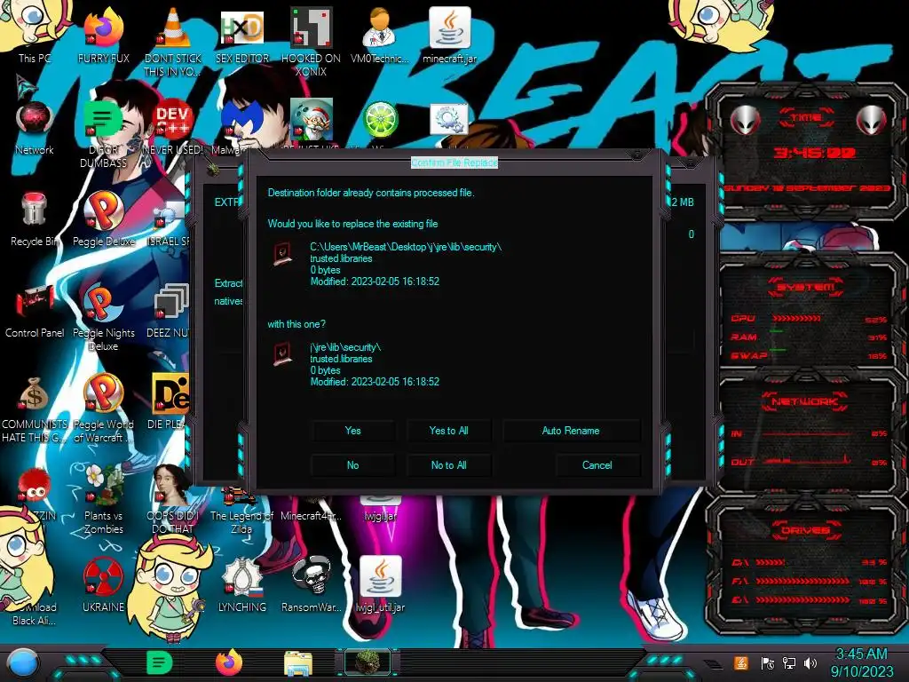The image size is (909, 682).
Task: Choose Yes to All to replace files
Action: (x=448, y=431)
